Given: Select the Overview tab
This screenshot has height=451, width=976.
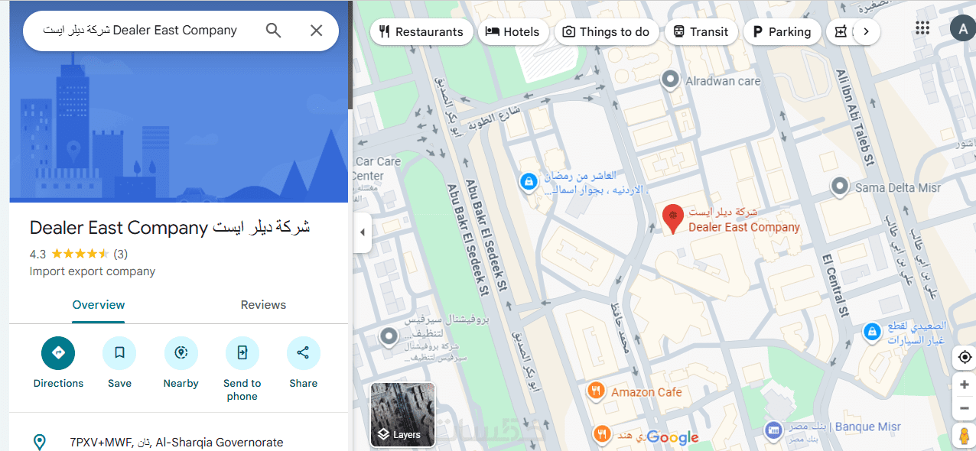Looking at the screenshot, I should tap(99, 305).
